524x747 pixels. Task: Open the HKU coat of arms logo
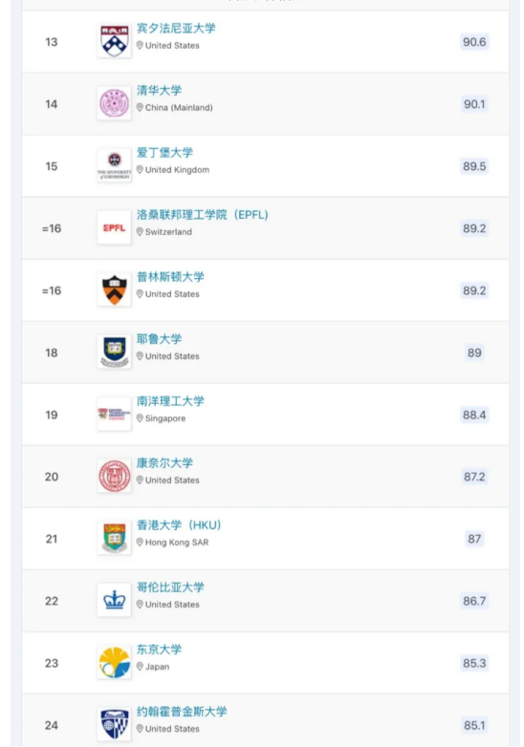pyautogui.click(x=114, y=538)
